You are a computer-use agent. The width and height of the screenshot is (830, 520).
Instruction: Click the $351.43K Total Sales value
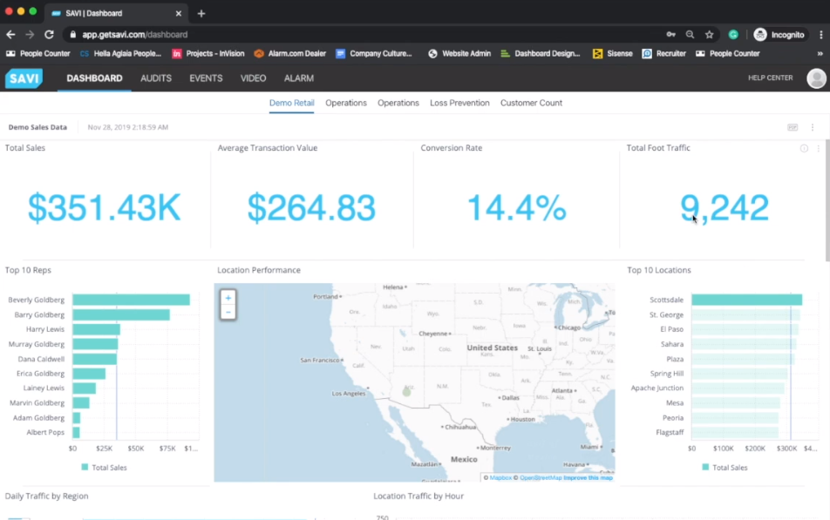pos(105,207)
